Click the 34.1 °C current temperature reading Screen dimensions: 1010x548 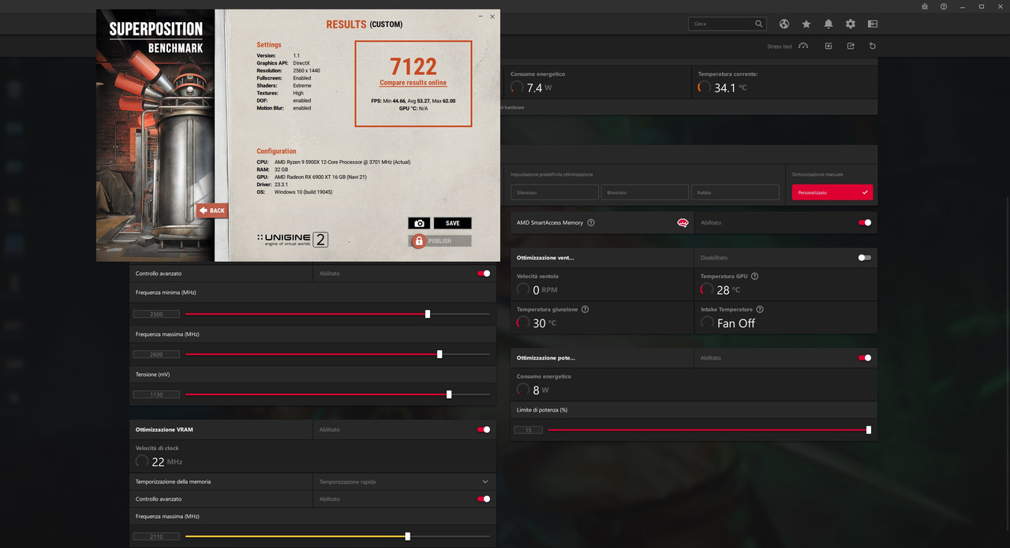tap(730, 88)
